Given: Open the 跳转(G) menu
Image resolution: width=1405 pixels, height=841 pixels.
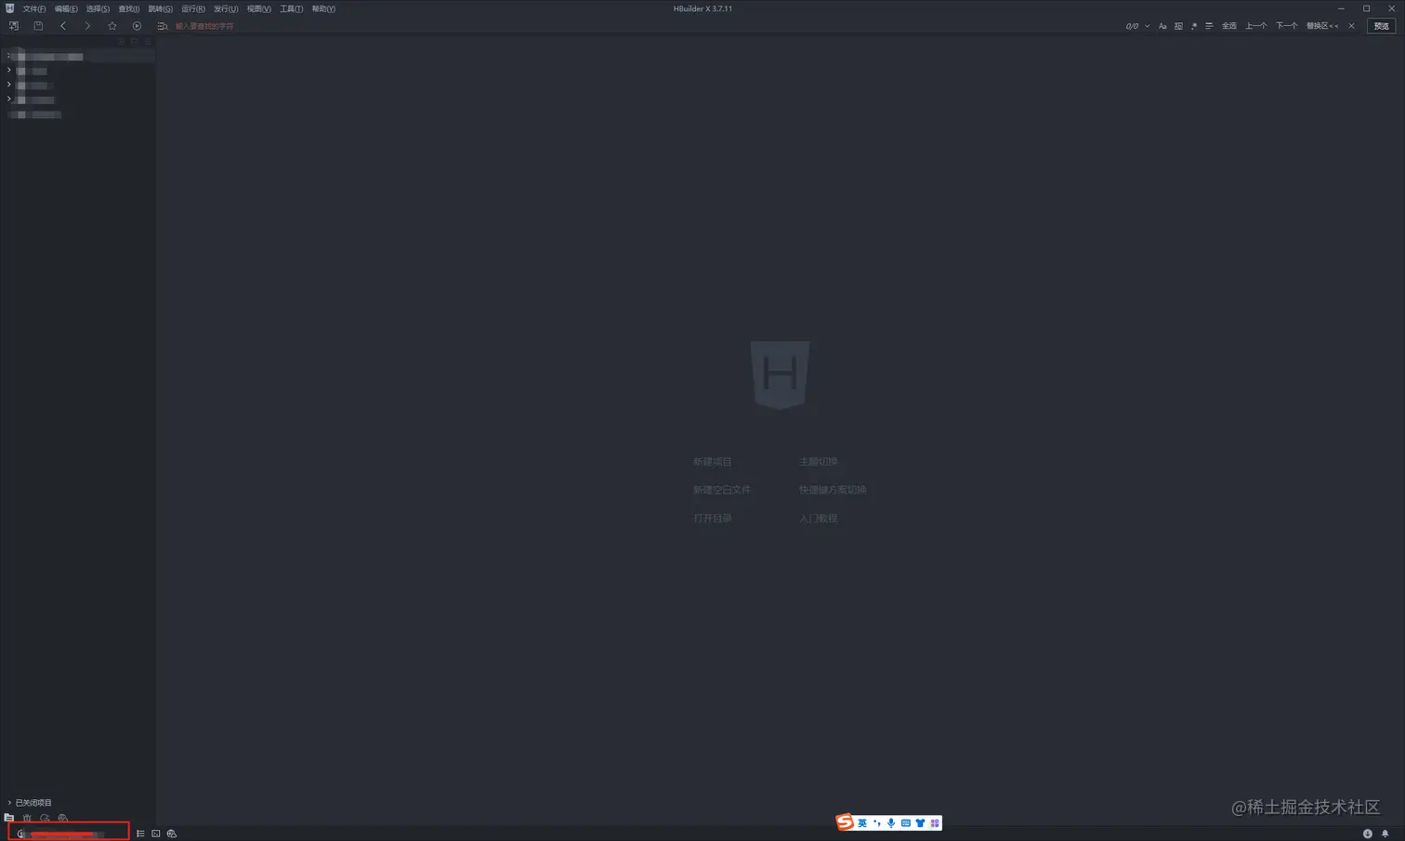Looking at the screenshot, I should (x=161, y=8).
